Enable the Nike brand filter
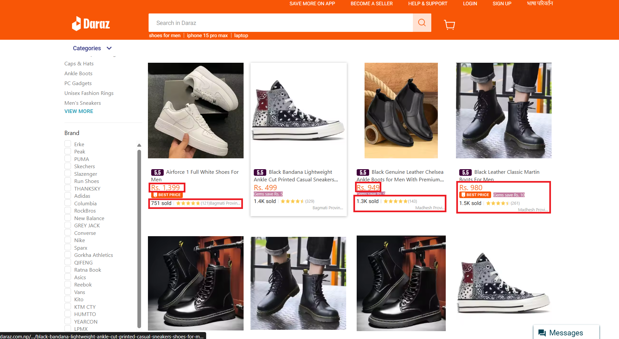 click(x=68, y=240)
